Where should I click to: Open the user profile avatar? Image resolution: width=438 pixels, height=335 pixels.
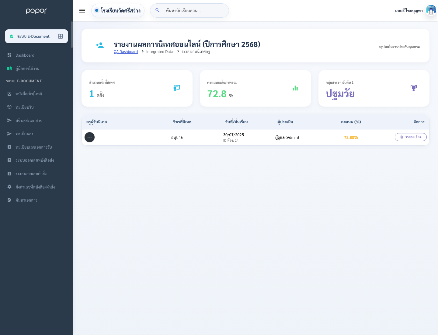431,10
